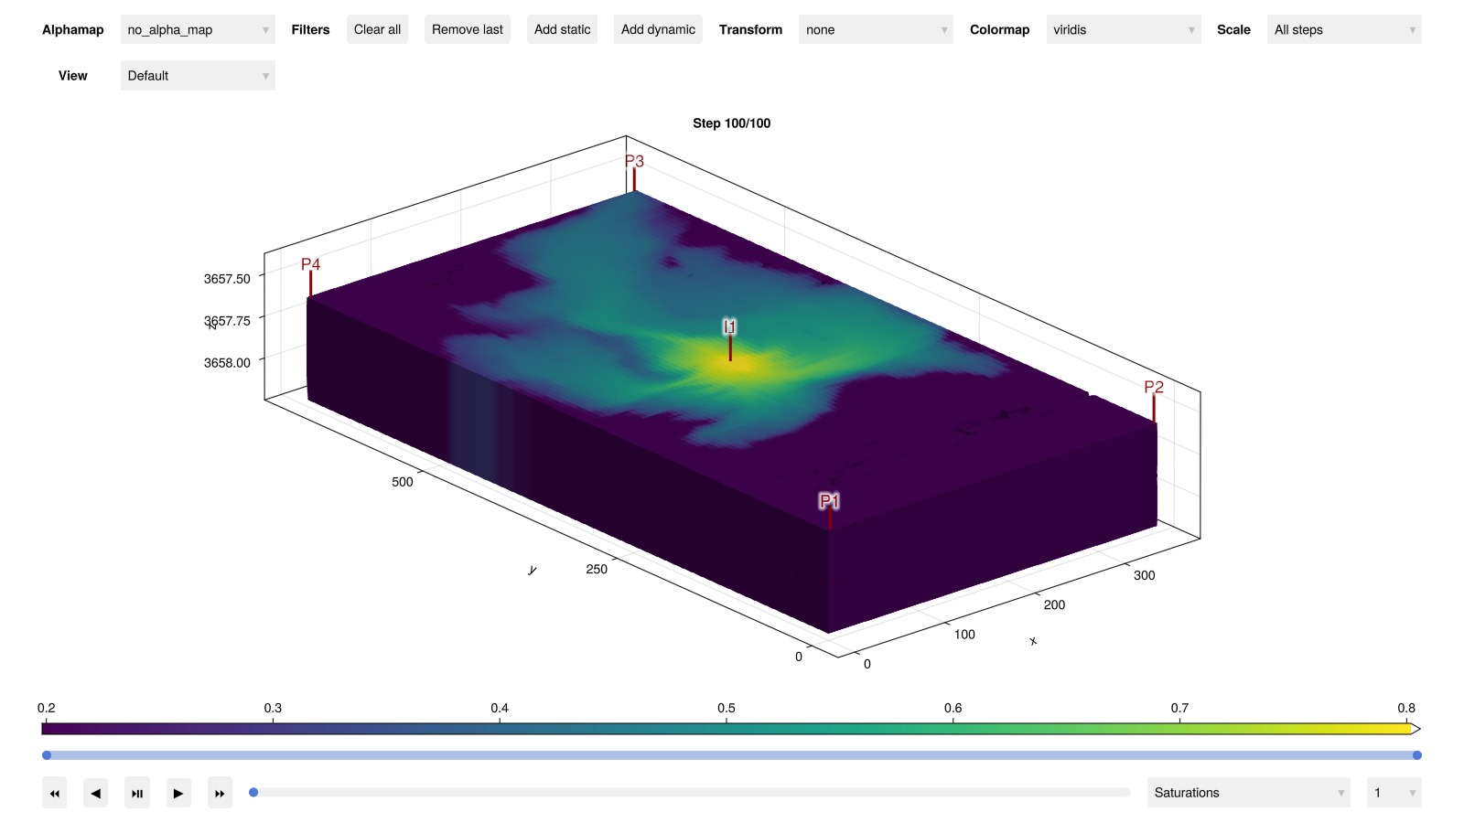Image resolution: width=1464 pixels, height=823 pixels.
Task: Open the Saturations property selector
Action: click(1248, 793)
